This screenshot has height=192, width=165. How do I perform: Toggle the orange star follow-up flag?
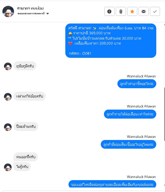tap(132, 11)
